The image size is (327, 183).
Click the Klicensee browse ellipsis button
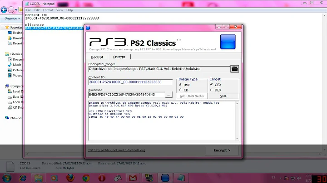(x=168, y=95)
